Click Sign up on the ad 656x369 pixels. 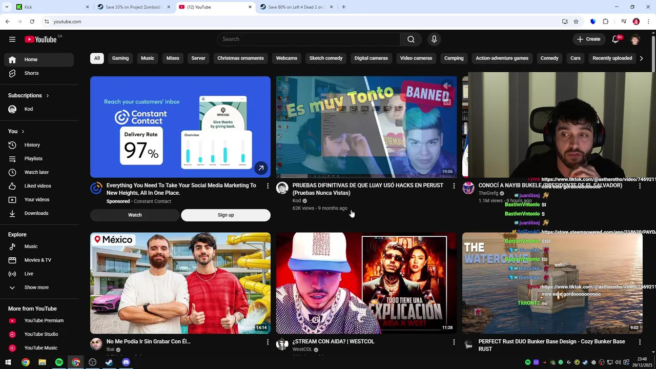point(225,215)
